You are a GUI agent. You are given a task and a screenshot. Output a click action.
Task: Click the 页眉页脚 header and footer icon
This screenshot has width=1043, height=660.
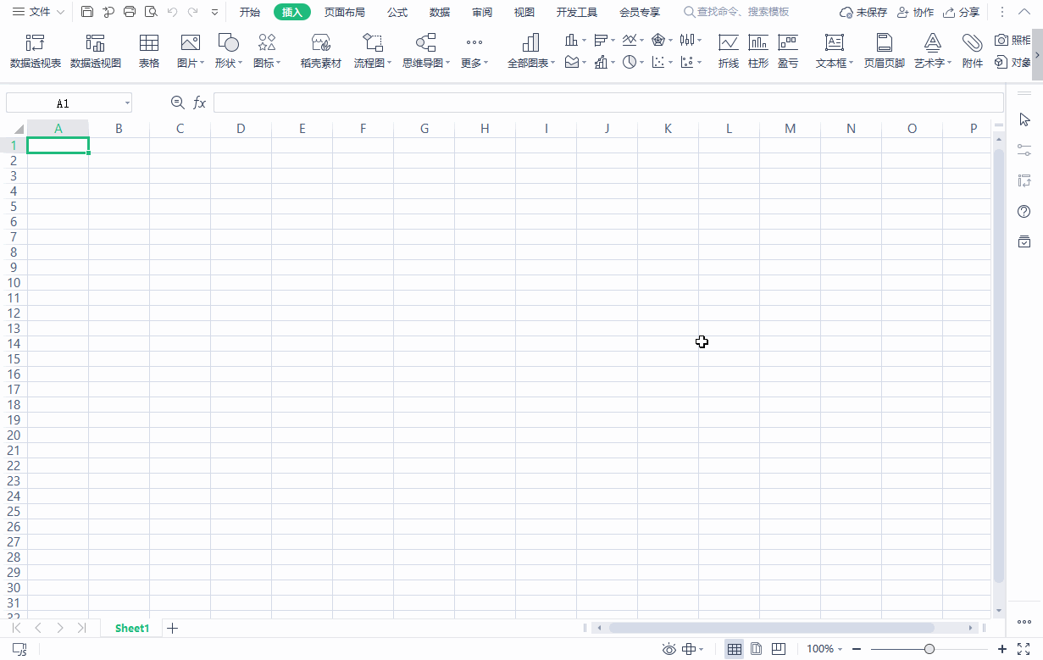[884, 51]
